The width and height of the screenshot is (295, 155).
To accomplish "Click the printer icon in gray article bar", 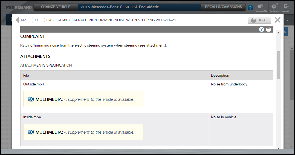I will [268, 29].
